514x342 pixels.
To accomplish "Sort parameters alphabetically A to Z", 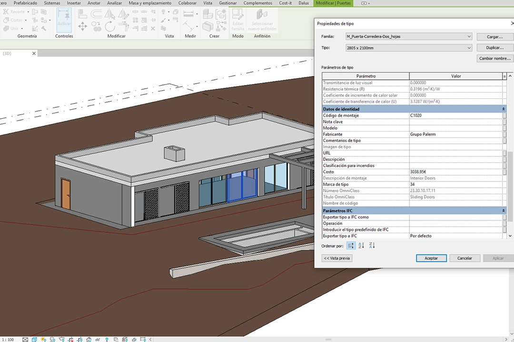I will [x=361, y=246].
